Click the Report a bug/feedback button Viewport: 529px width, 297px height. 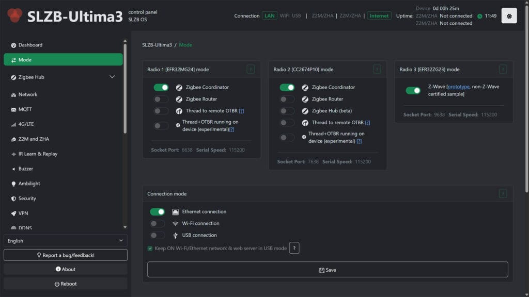tap(65, 255)
